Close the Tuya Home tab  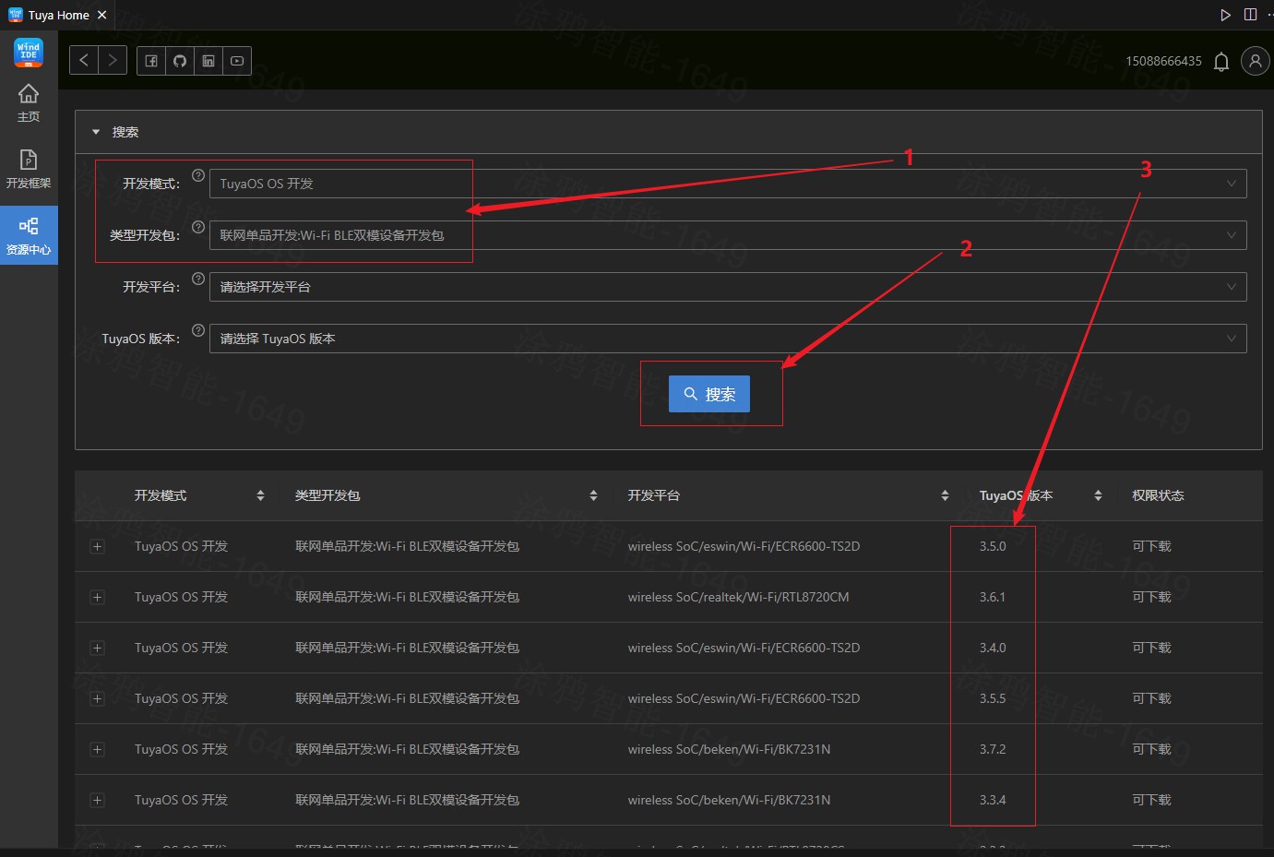101,15
